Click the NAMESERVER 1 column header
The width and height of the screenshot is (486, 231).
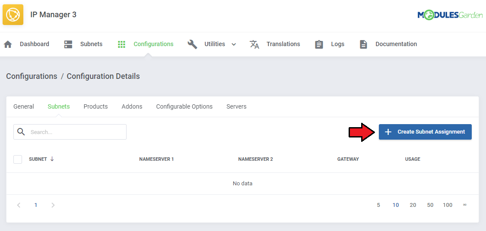click(x=156, y=159)
